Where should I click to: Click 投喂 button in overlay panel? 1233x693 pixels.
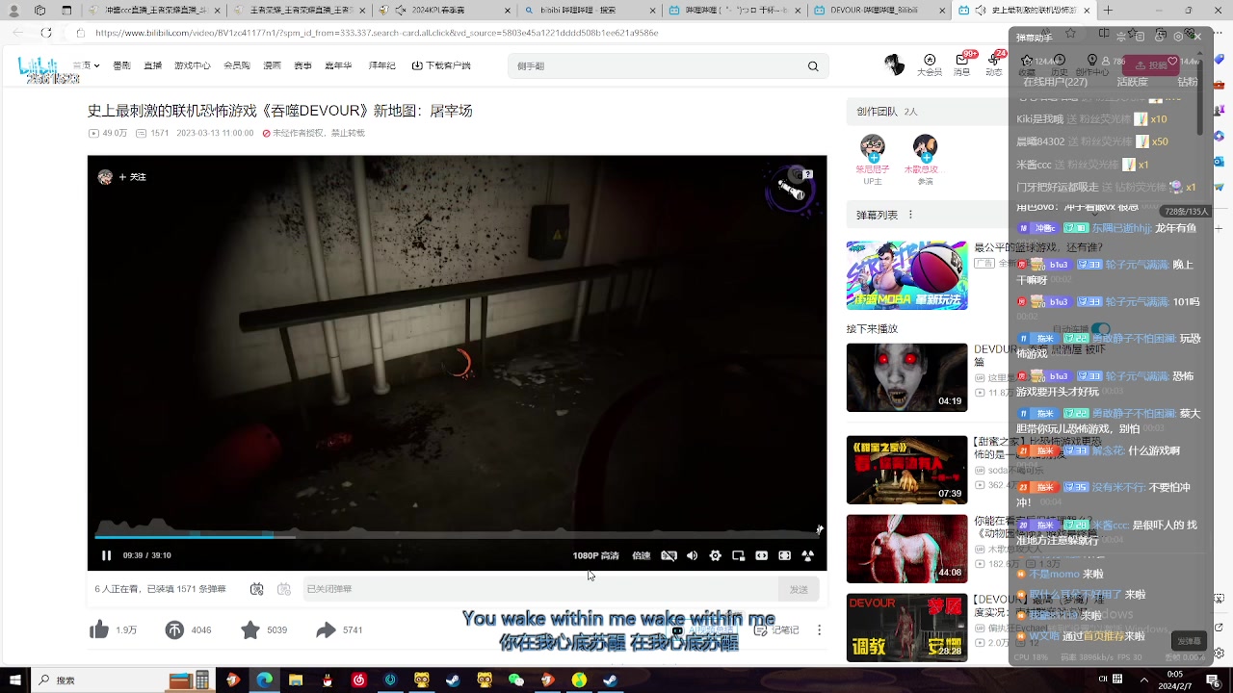[x=1152, y=65]
